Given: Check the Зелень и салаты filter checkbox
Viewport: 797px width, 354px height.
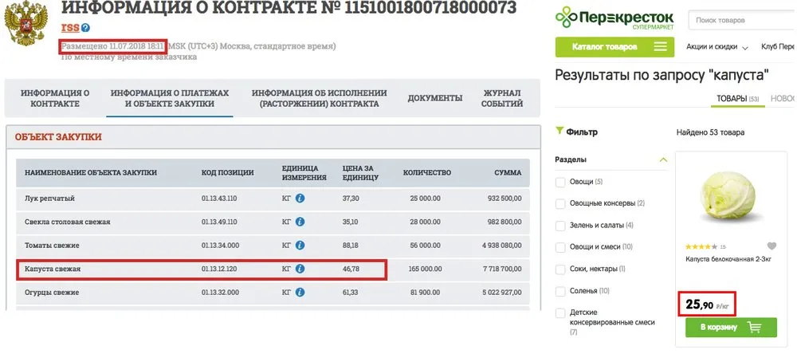Looking at the screenshot, I should click(560, 226).
